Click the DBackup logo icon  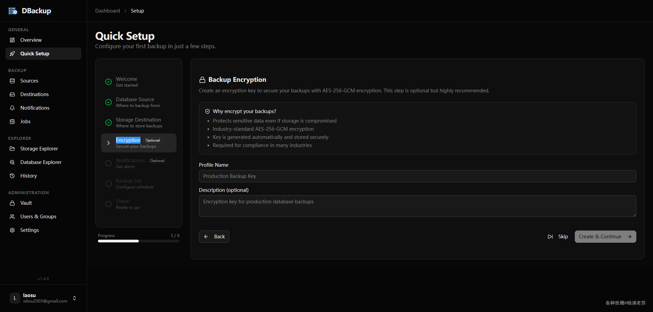(x=13, y=11)
